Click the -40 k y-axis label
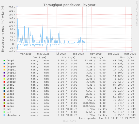Image resolution: width=139 pixels, height=124 pixels. click(12, 51)
